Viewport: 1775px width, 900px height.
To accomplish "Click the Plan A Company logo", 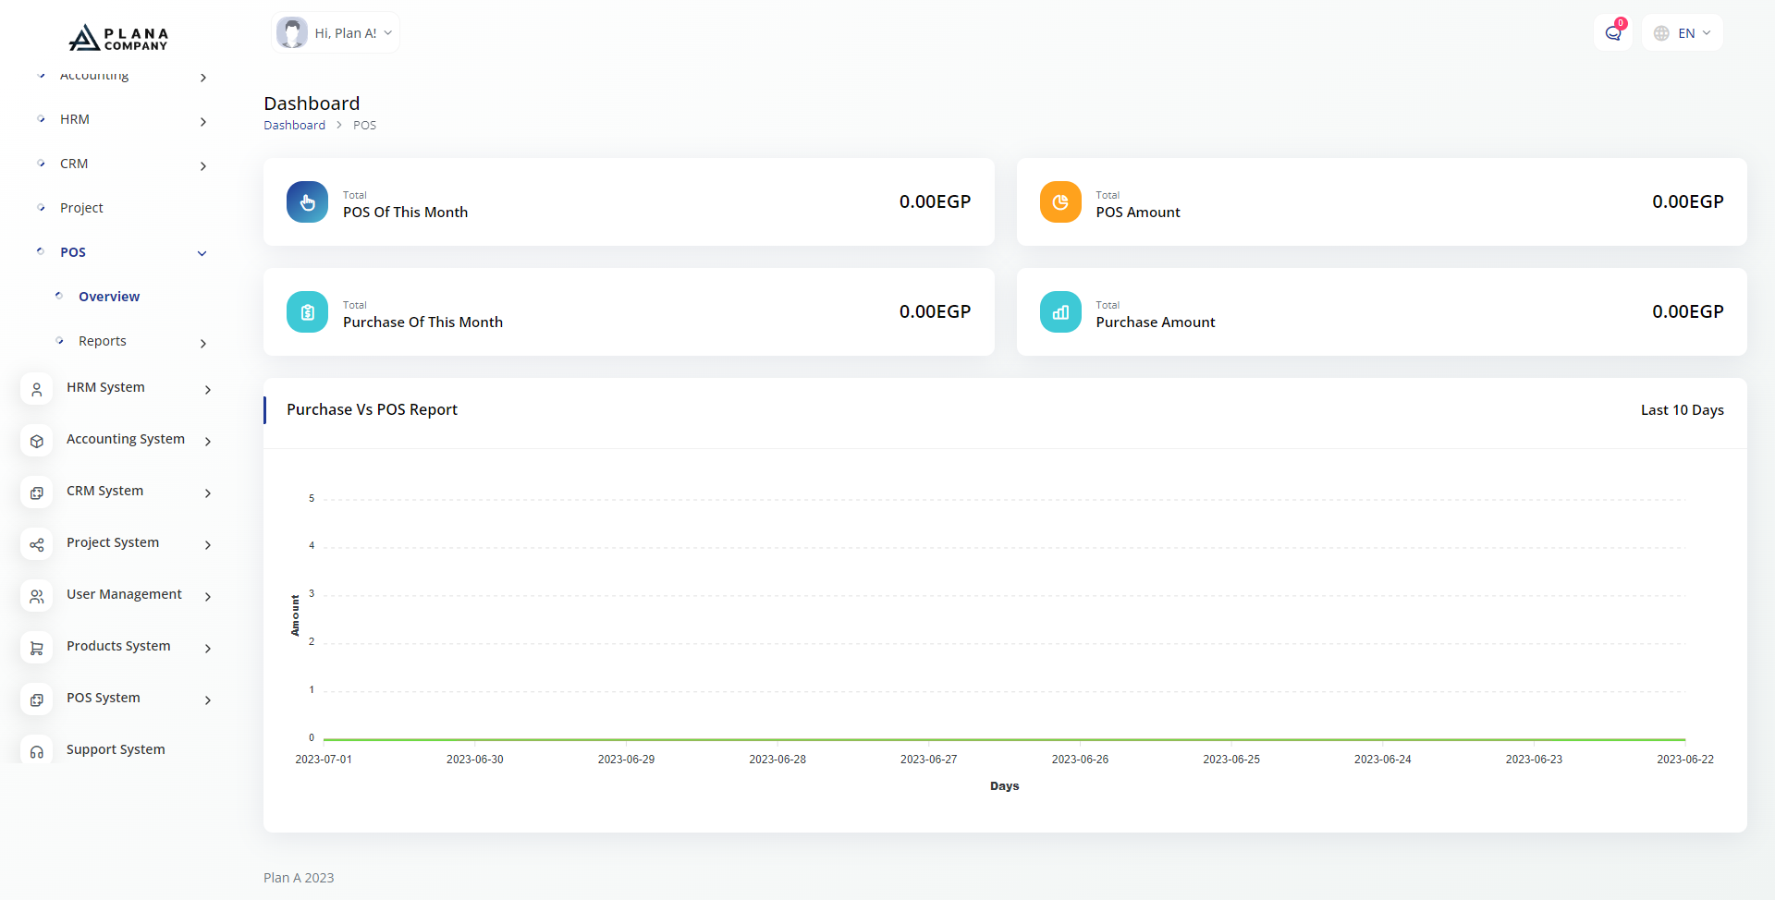I will pos(118,38).
